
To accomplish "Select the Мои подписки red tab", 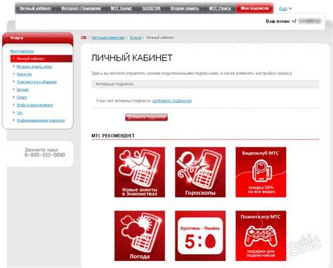I will 255,8.
